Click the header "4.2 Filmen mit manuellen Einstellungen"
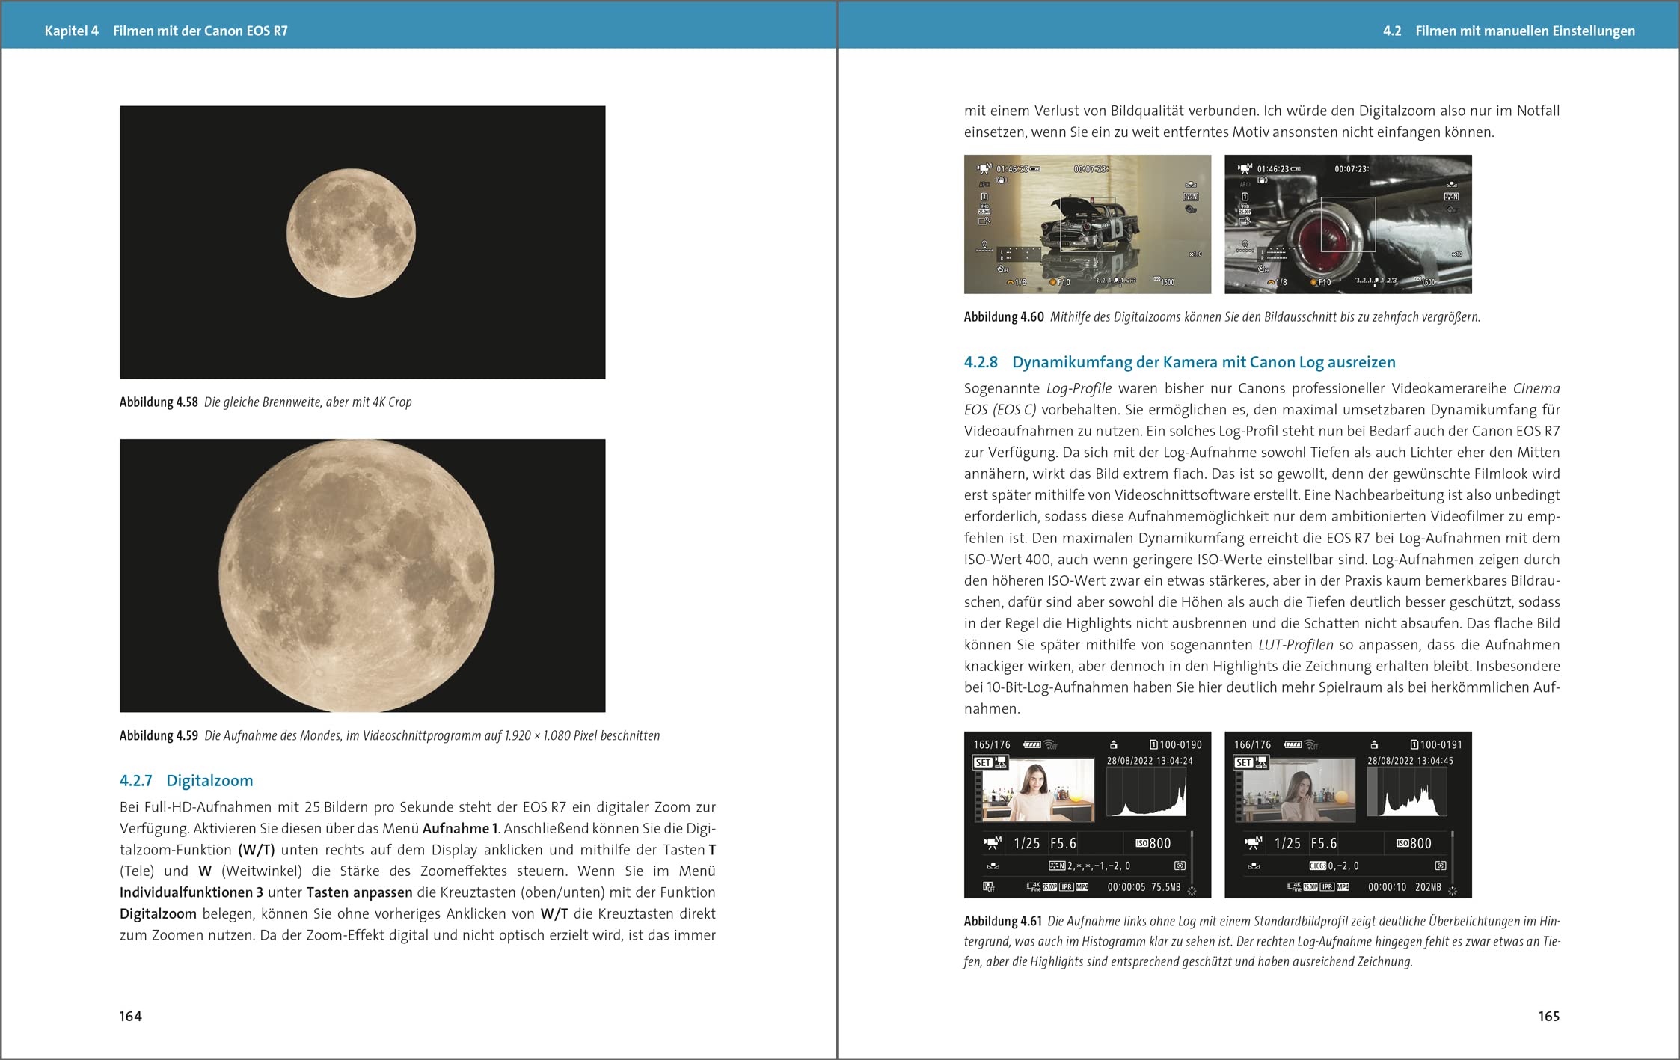This screenshot has height=1060, width=1680. click(x=1509, y=31)
